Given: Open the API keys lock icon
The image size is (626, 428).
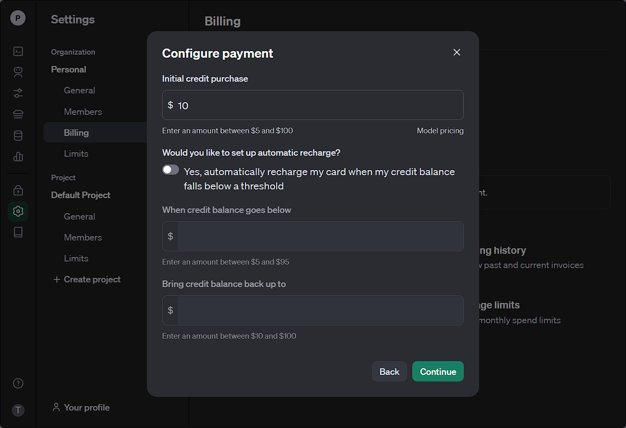Looking at the screenshot, I should pyautogui.click(x=18, y=190).
